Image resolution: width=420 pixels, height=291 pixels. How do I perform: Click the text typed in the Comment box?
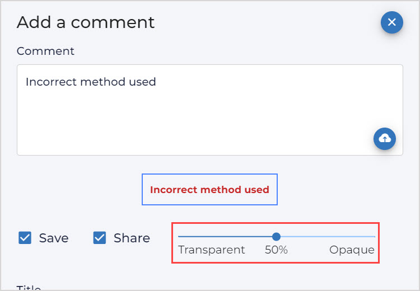[91, 82]
